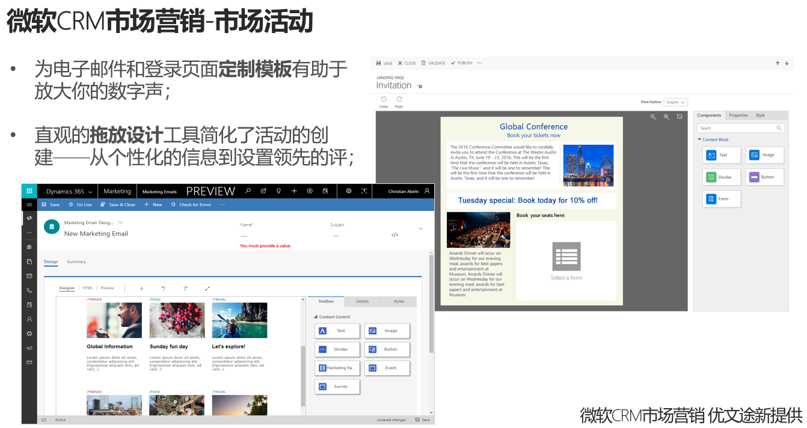807x428 pixels.
Task: Undo in the email designer toolbar
Action: 164,289
